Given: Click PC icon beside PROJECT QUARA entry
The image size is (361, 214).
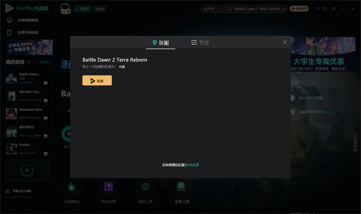Looking at the screenshot, I should click(x=45, y=101).
